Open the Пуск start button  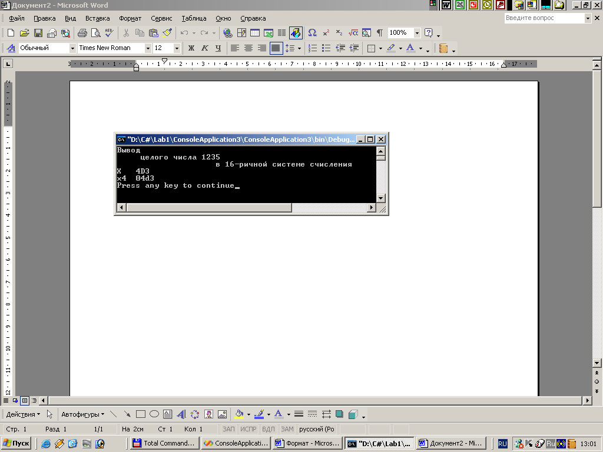tap(16, 443)
